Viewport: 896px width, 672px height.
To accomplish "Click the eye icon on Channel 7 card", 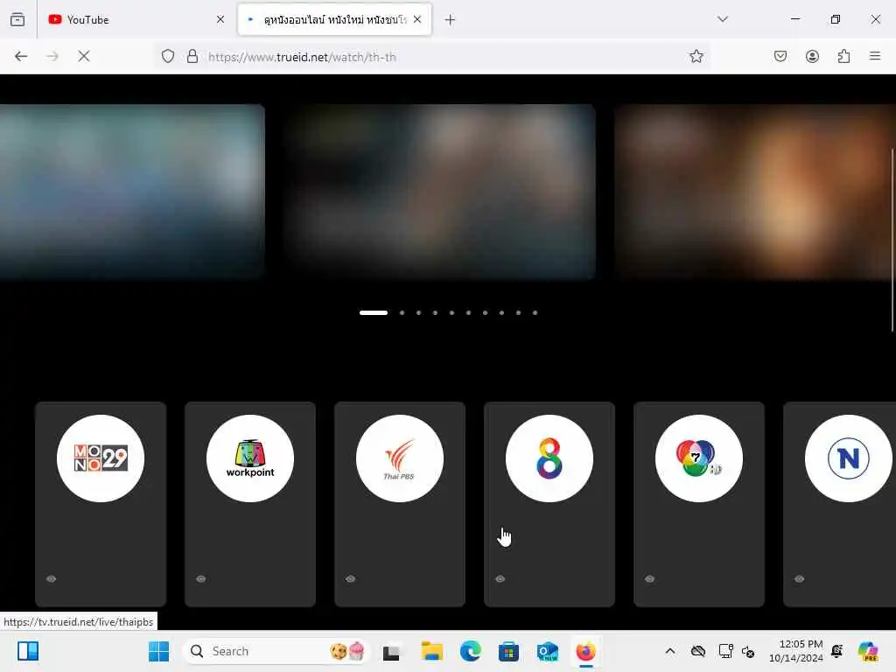I will 650,579.
